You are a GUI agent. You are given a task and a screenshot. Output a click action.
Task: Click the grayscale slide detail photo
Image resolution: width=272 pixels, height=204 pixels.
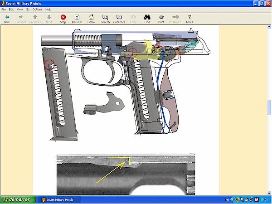(126, 174)
